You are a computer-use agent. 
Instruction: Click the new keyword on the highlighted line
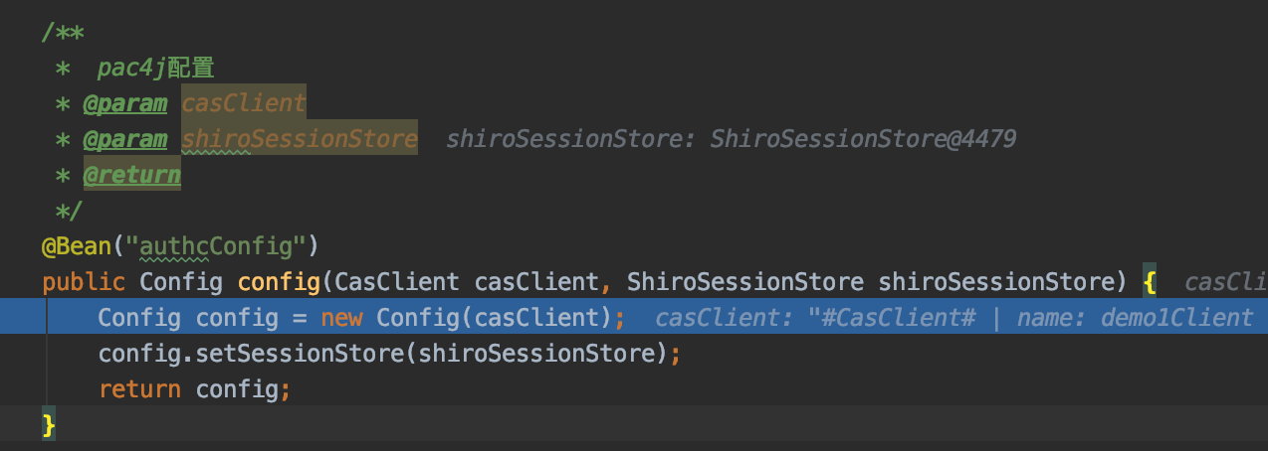(340, 318)
